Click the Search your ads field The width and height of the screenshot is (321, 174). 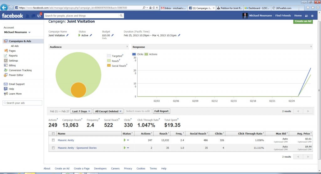click(22, 103)
